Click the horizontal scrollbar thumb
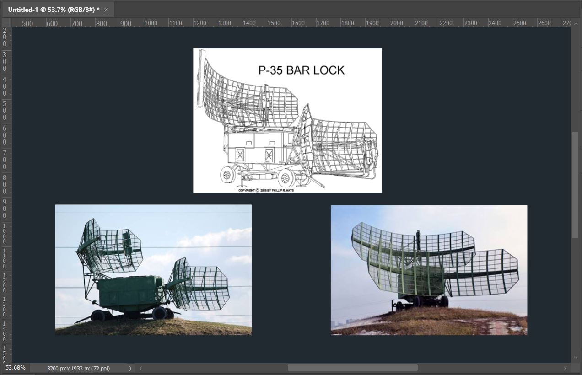Screen dimensions: 582x375 352,368
